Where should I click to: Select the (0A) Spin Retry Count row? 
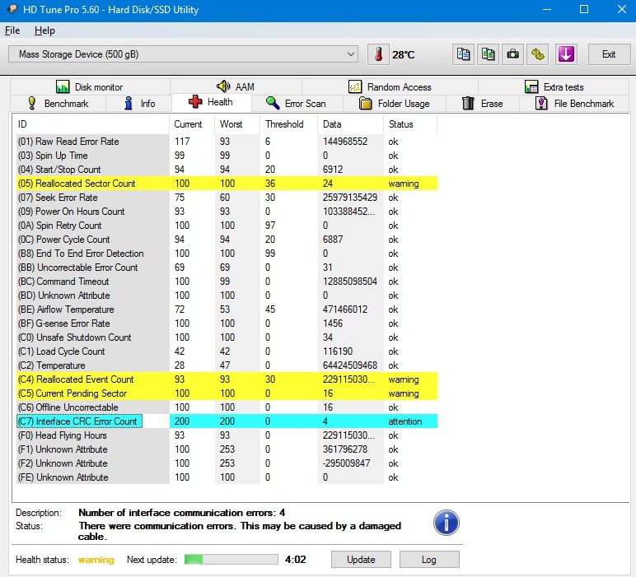(227, 226)
